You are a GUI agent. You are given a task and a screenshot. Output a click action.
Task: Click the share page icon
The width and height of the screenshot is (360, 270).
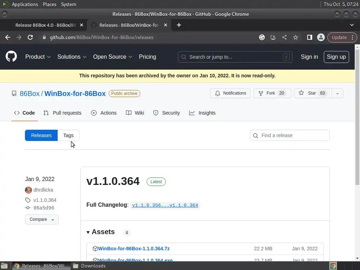(284, 37)
